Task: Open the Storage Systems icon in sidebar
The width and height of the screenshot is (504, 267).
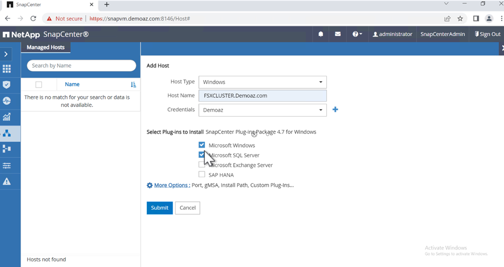Action: [7, 149]
